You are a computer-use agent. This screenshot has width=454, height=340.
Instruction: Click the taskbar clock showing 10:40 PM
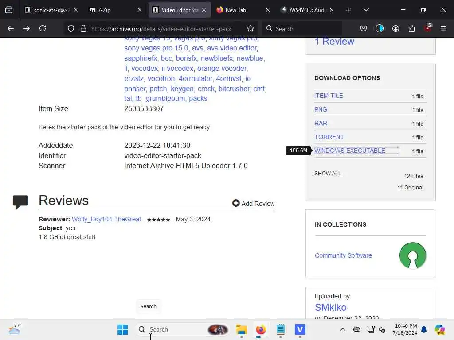406,329
